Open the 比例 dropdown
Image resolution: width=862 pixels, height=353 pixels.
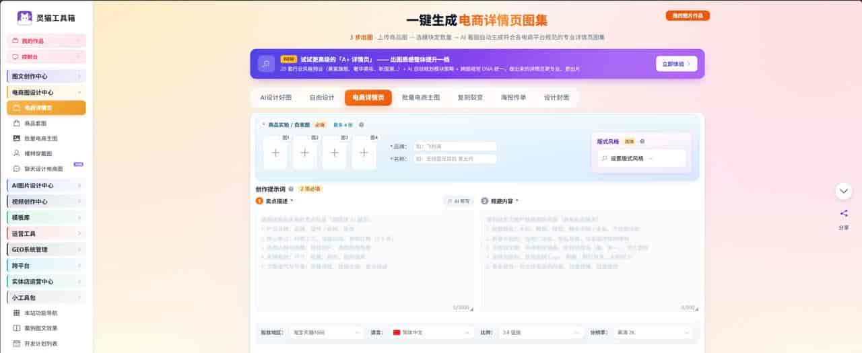541,332
